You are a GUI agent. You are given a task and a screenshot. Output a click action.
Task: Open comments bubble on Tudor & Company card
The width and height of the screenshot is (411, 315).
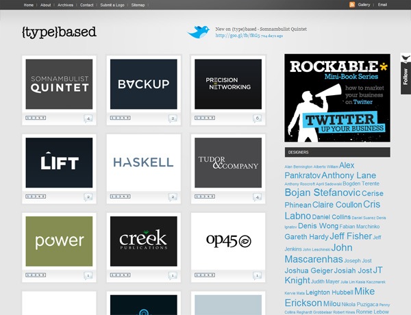257,197
